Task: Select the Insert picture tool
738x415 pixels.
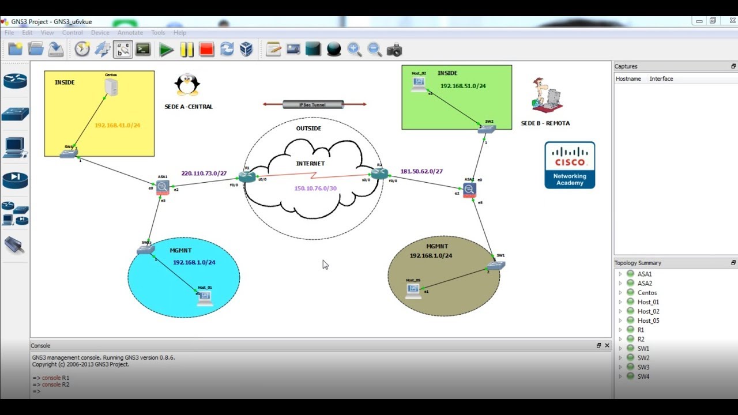Action: (x=293, y=50)
